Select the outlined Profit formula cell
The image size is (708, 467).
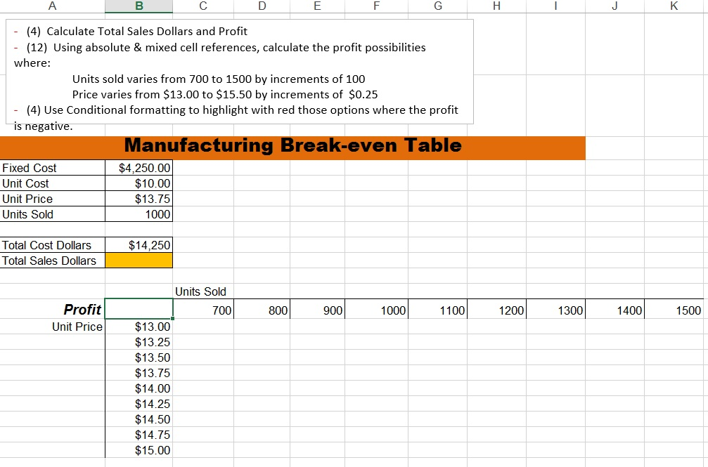tap(139, 308)
